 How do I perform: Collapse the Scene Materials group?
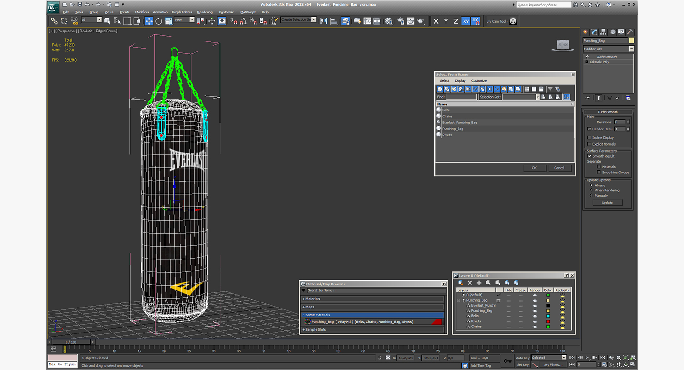[x=373, y=315]
